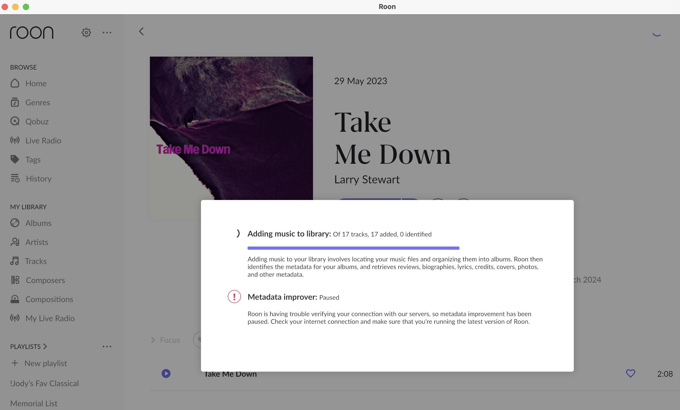Open Albums in My Library
Viewport: 680px width, 410px height.
pyautogui.click(x=38, y=223)
